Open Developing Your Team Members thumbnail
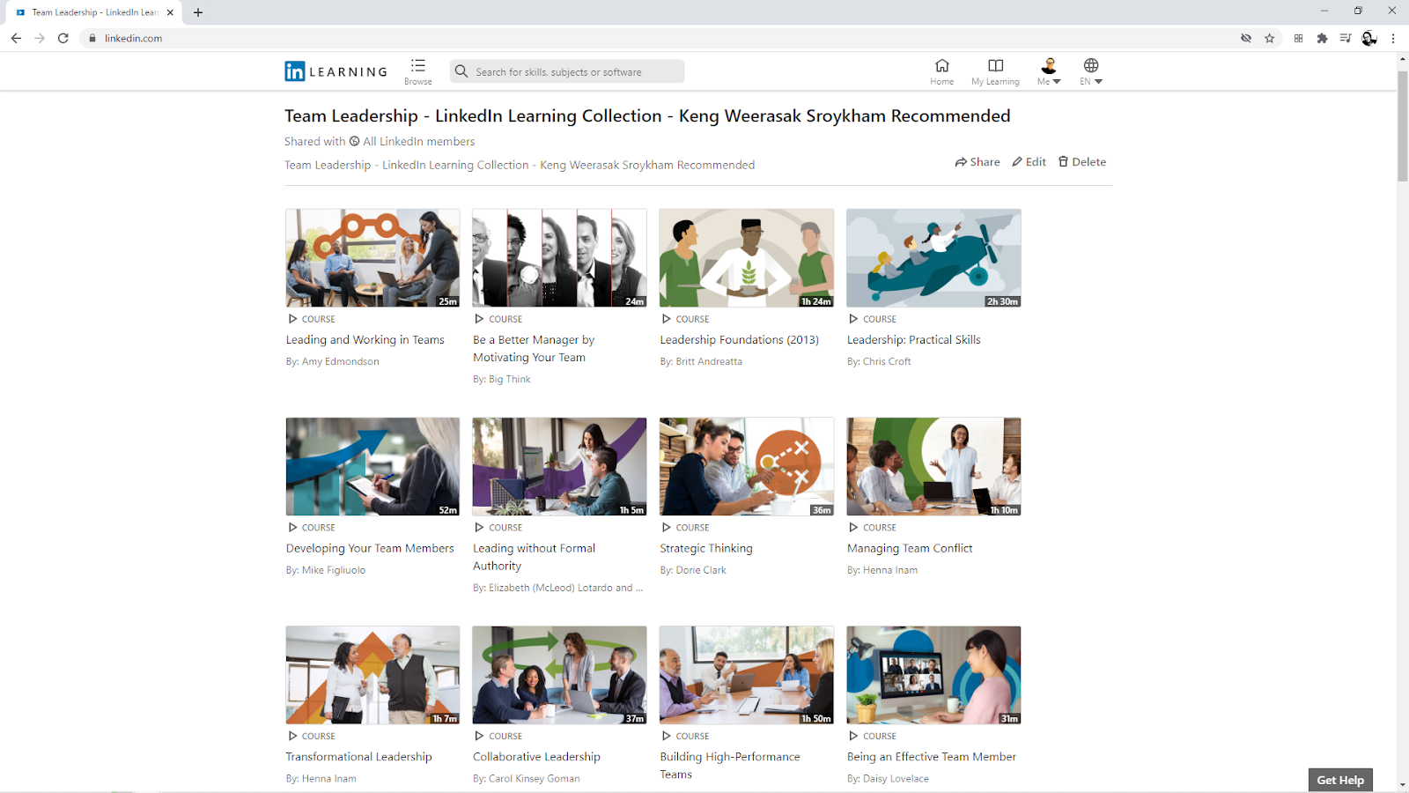 pyautogui.click(x=373, y=467)
